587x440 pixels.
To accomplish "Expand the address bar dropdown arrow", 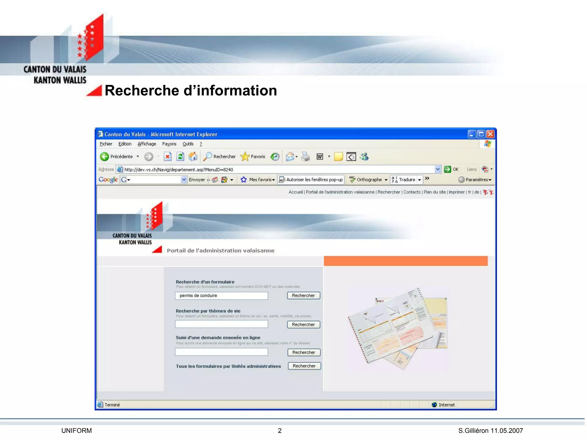I will coord(437,169).
